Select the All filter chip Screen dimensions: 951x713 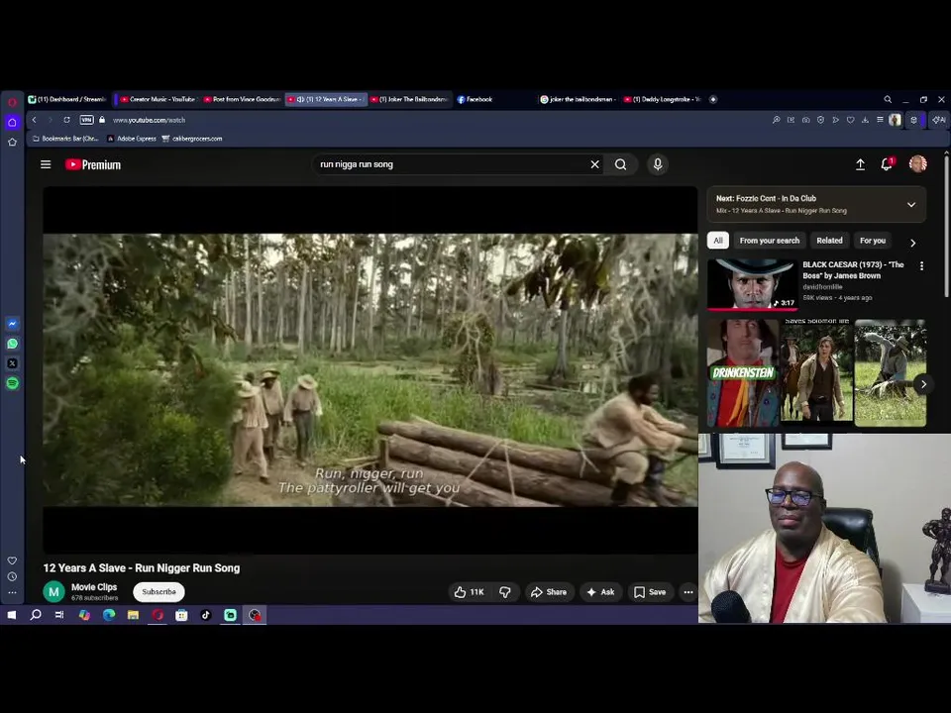(x=718, y=240)
